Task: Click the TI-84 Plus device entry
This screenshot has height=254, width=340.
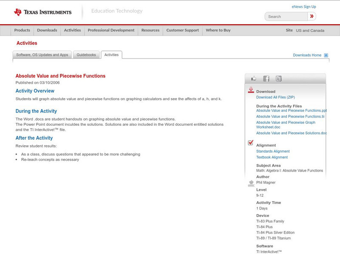Action: [x=264, y=227]
